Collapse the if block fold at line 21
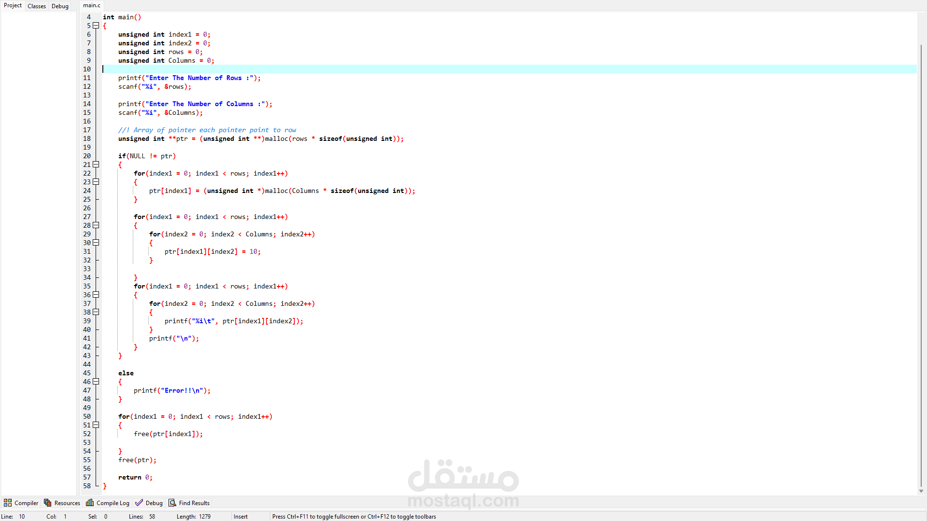Image resolution: width=927 pixels, height=521 pixels. pos(96,165)
